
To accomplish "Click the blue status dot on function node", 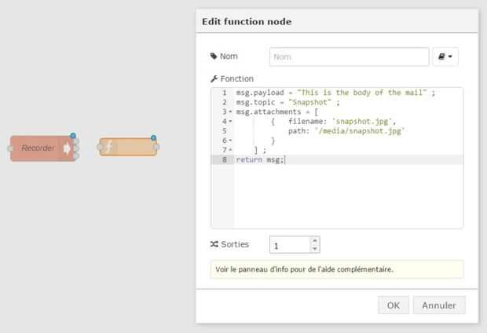I will point(153,138).
